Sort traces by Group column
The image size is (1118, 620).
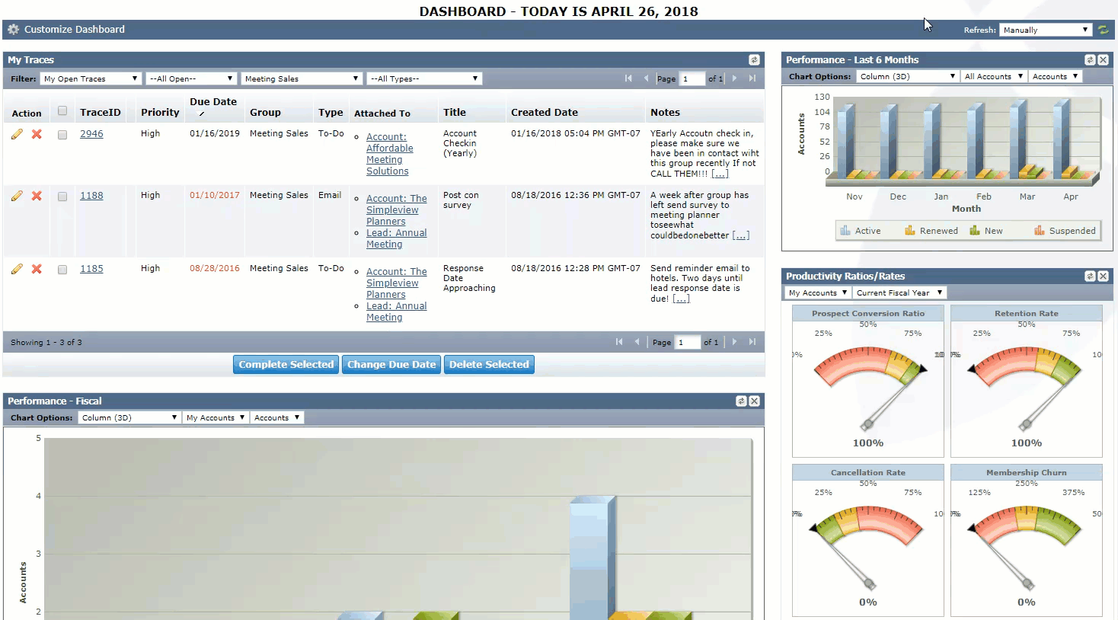tap(265, 112)
